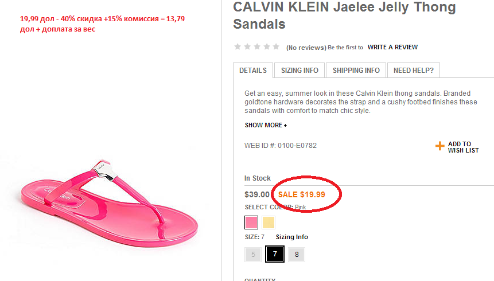Choose size 8
Screen dimensions: 494x281
coord(297,254)
